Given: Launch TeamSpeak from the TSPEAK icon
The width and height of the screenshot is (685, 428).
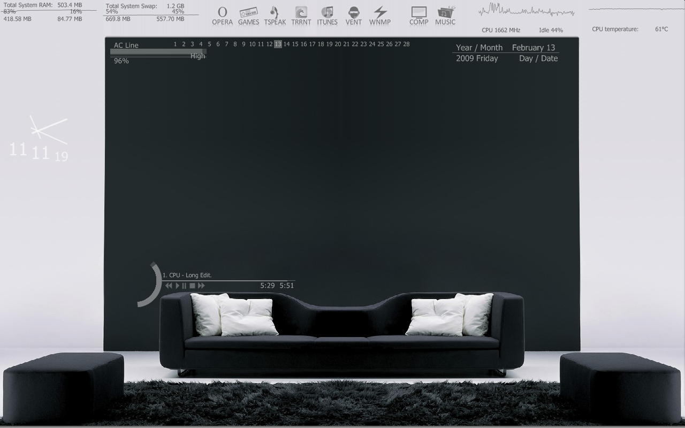Looking at the screenshot, I should [275, 15].
